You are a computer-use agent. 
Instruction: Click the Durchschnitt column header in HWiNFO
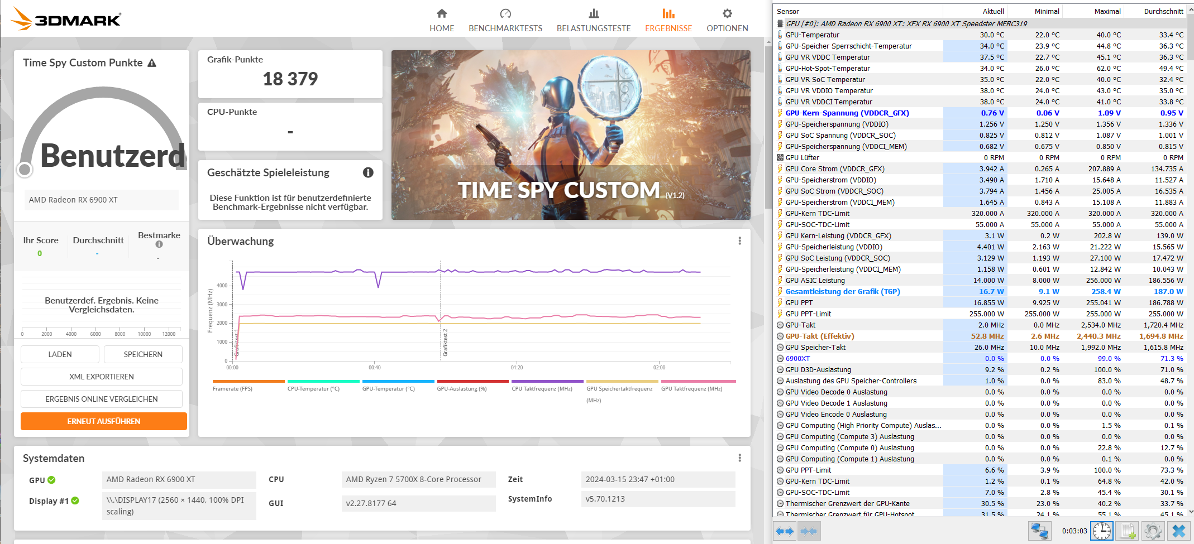pyautogui.click(x=1155, y=11)
